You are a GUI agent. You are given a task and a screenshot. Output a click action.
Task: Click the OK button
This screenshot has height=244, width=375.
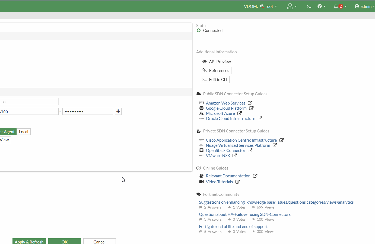click(x=65, y=242)
